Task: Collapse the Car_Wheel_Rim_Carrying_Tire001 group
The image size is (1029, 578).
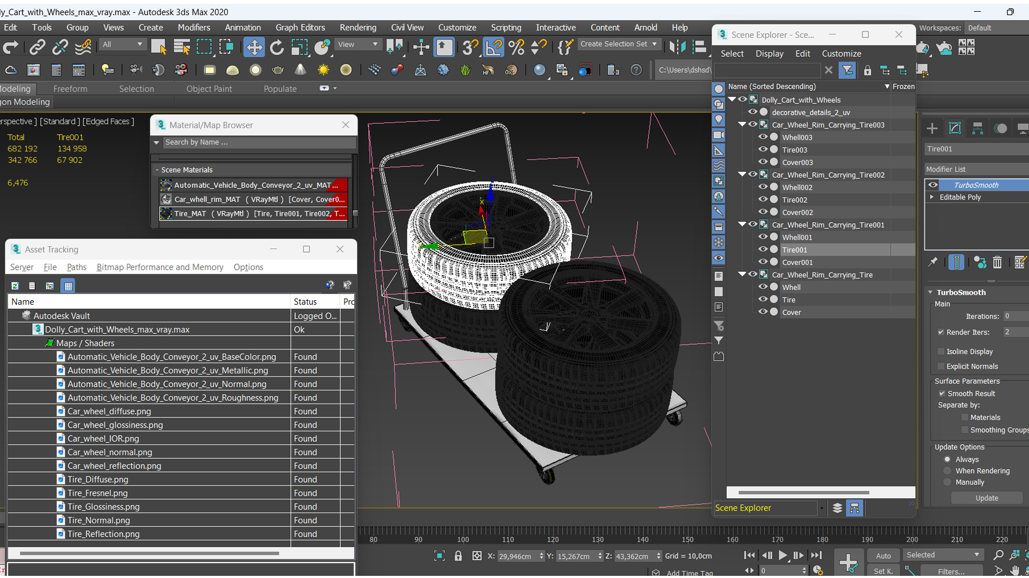Action: (x=742, y=224)
